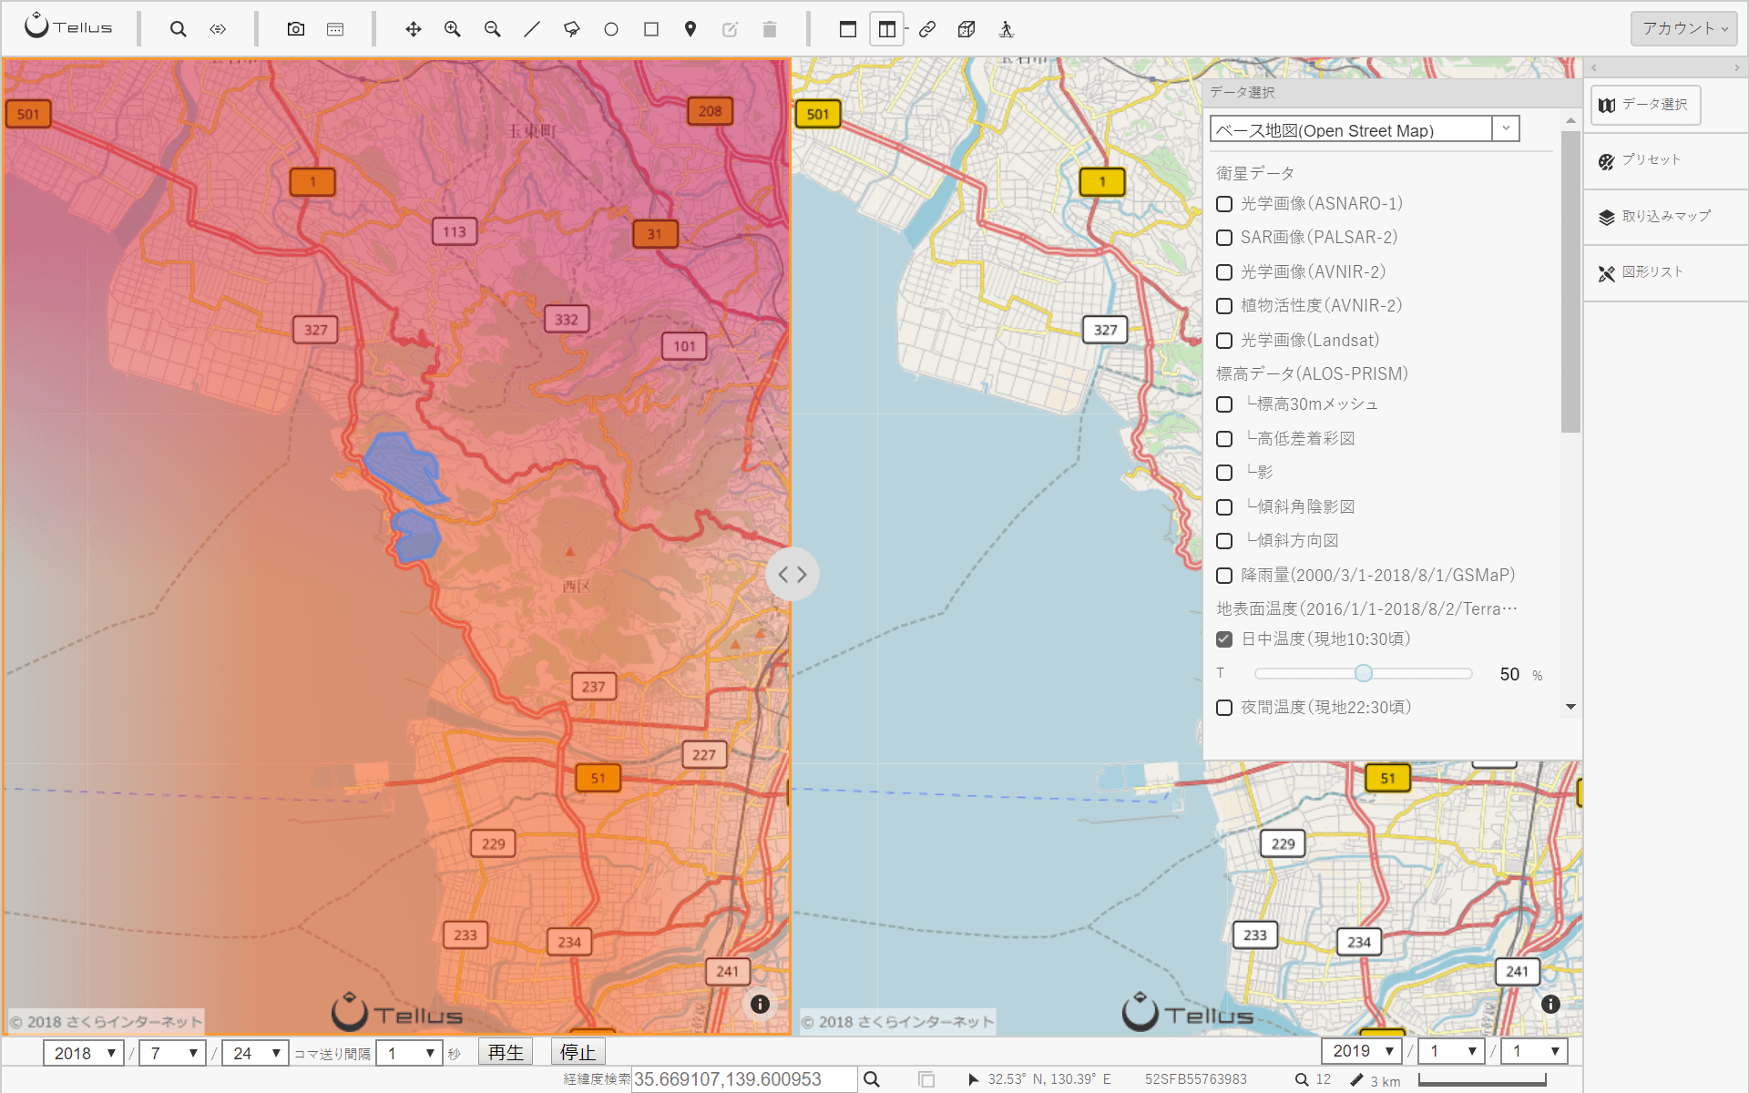Open the コマ送り間隔 interval dropdown
Image resolution: width=1749 pixels, height=1093 pixels.
pyautogui.click(x=409, y=1053)
